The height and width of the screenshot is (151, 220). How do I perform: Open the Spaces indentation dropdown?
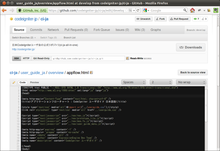point(134,82)
